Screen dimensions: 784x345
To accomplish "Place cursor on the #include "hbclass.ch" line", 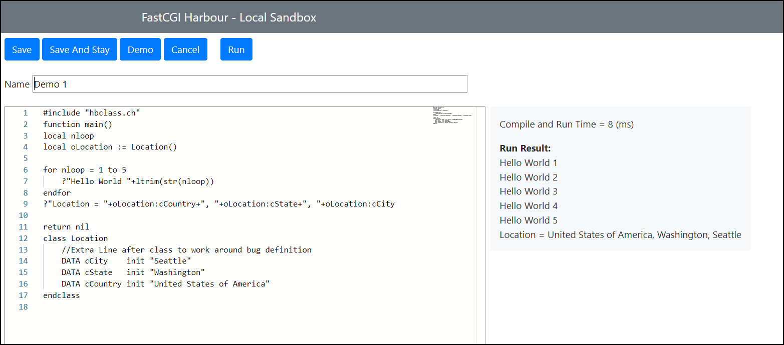I will pos(92,113).
